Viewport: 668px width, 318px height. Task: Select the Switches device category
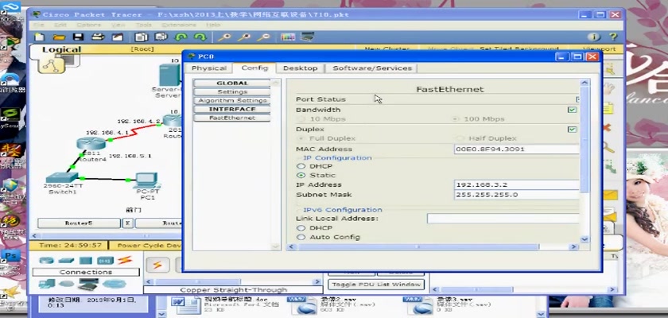[x=66, y=260]
